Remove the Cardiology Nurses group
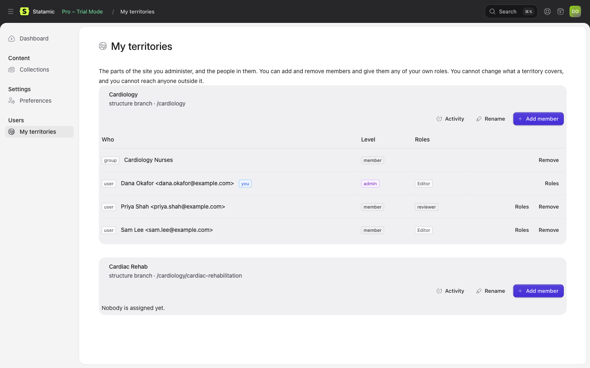This screenshot has height=368, width=590. click(549, 160)
